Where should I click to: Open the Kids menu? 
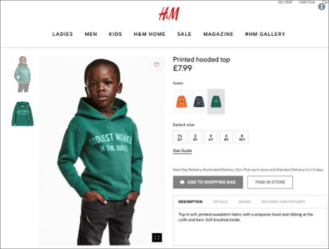[115, 34]
